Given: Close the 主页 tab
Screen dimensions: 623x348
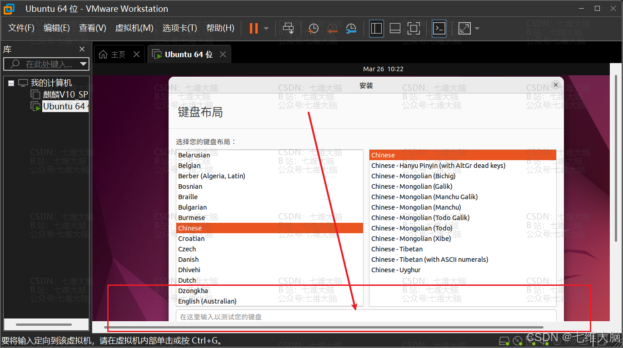Looking at the screenshot, I should pos(136,54).
